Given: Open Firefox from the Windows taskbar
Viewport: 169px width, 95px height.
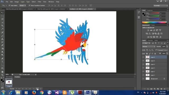Looking at the screenshot, I should (34, 93).
